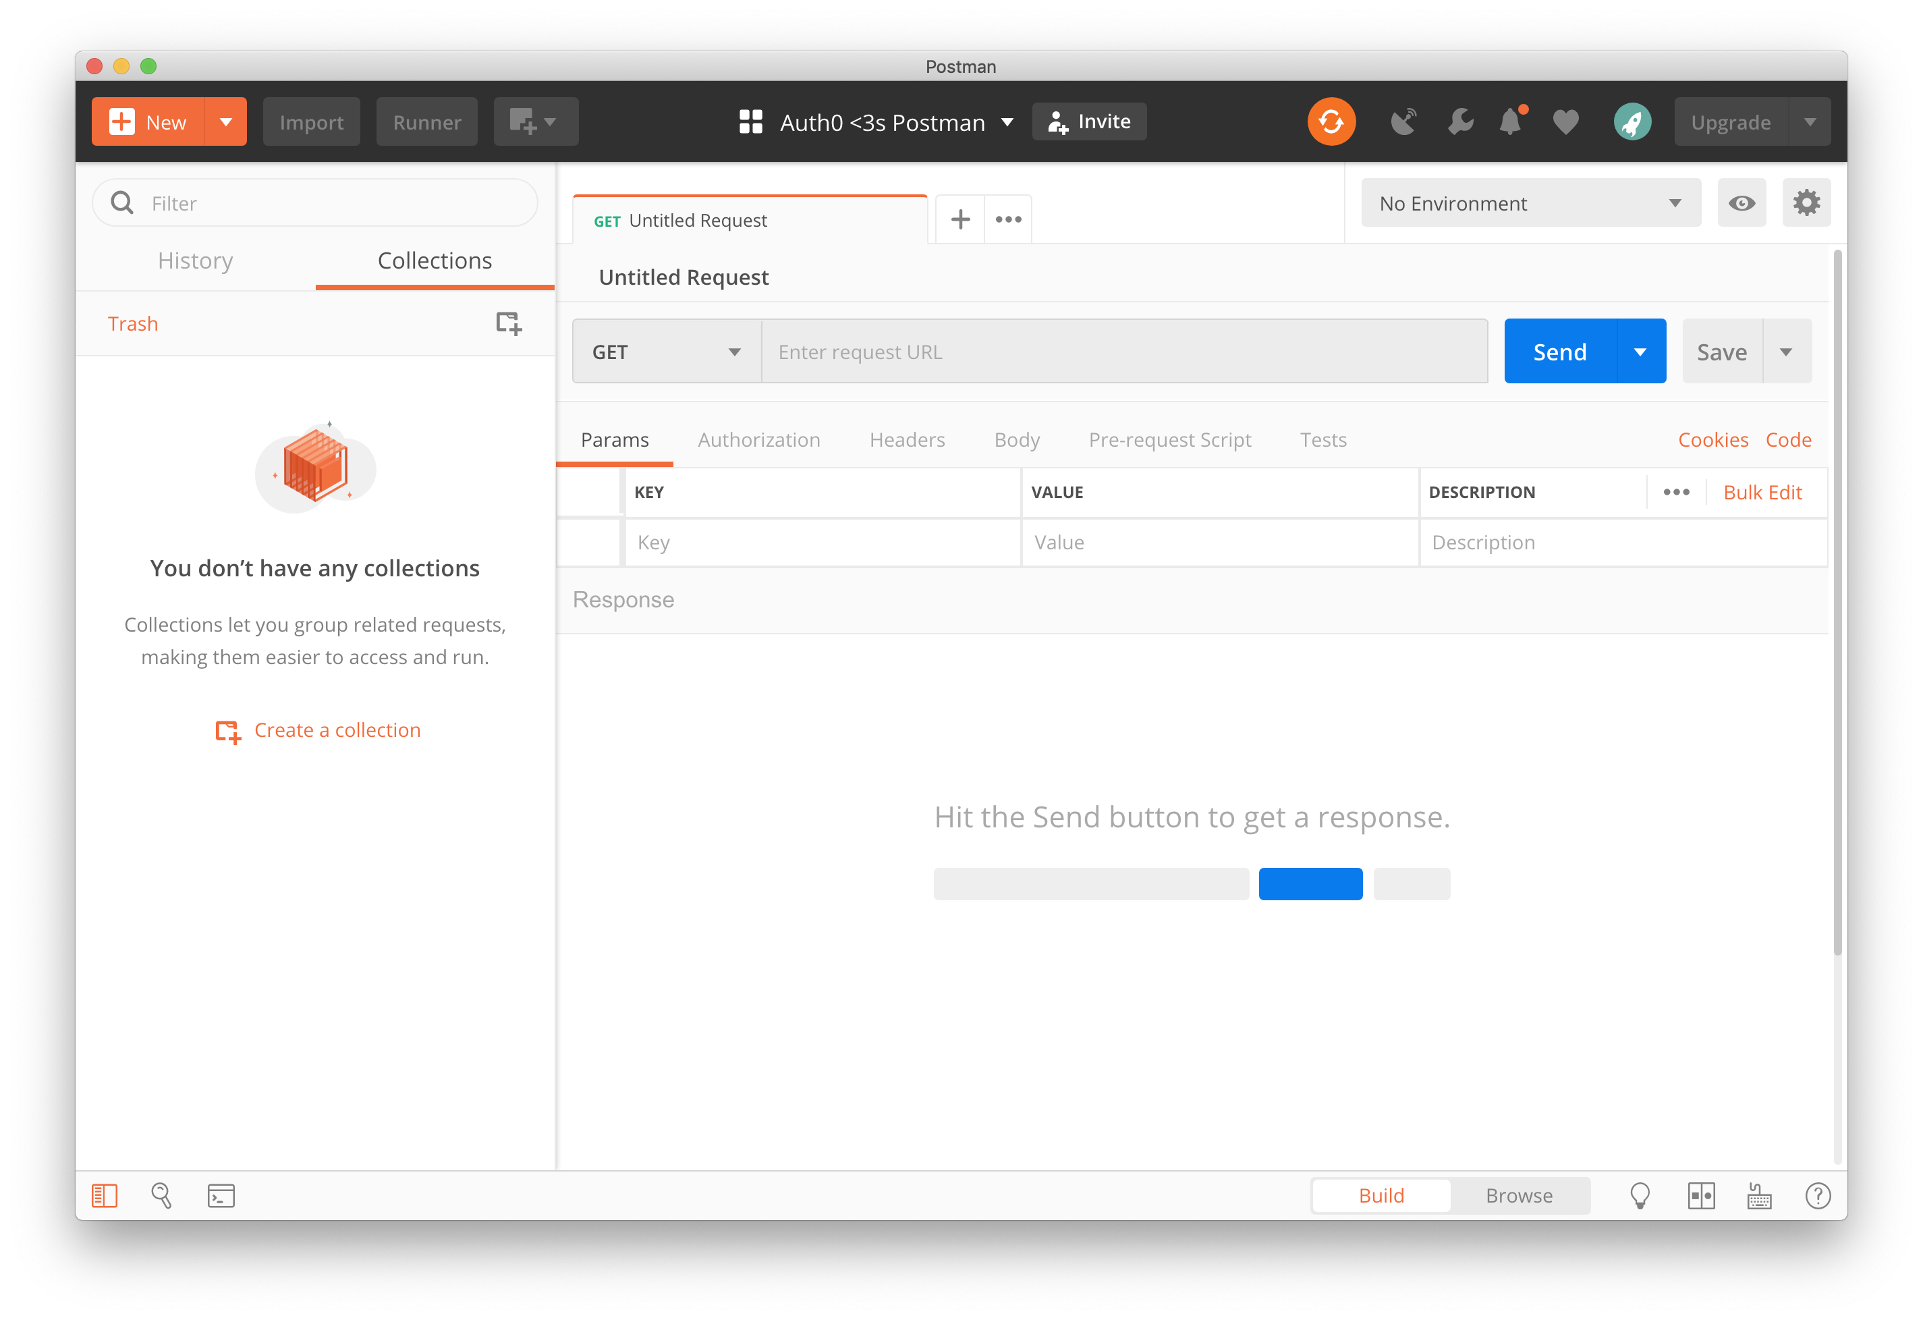The width and height of the screenshot is (1923, 1320).
Task: Open Find and Replace magnifier icon
Action: pyautogui.click(x=161, y=1195)
